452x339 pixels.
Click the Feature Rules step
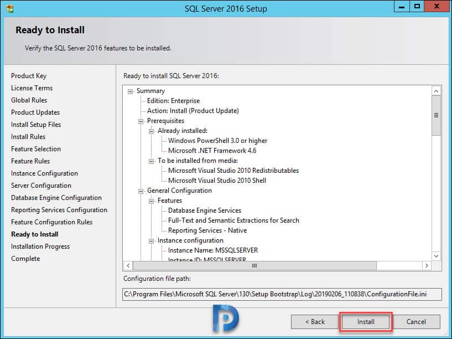(30, 161)
